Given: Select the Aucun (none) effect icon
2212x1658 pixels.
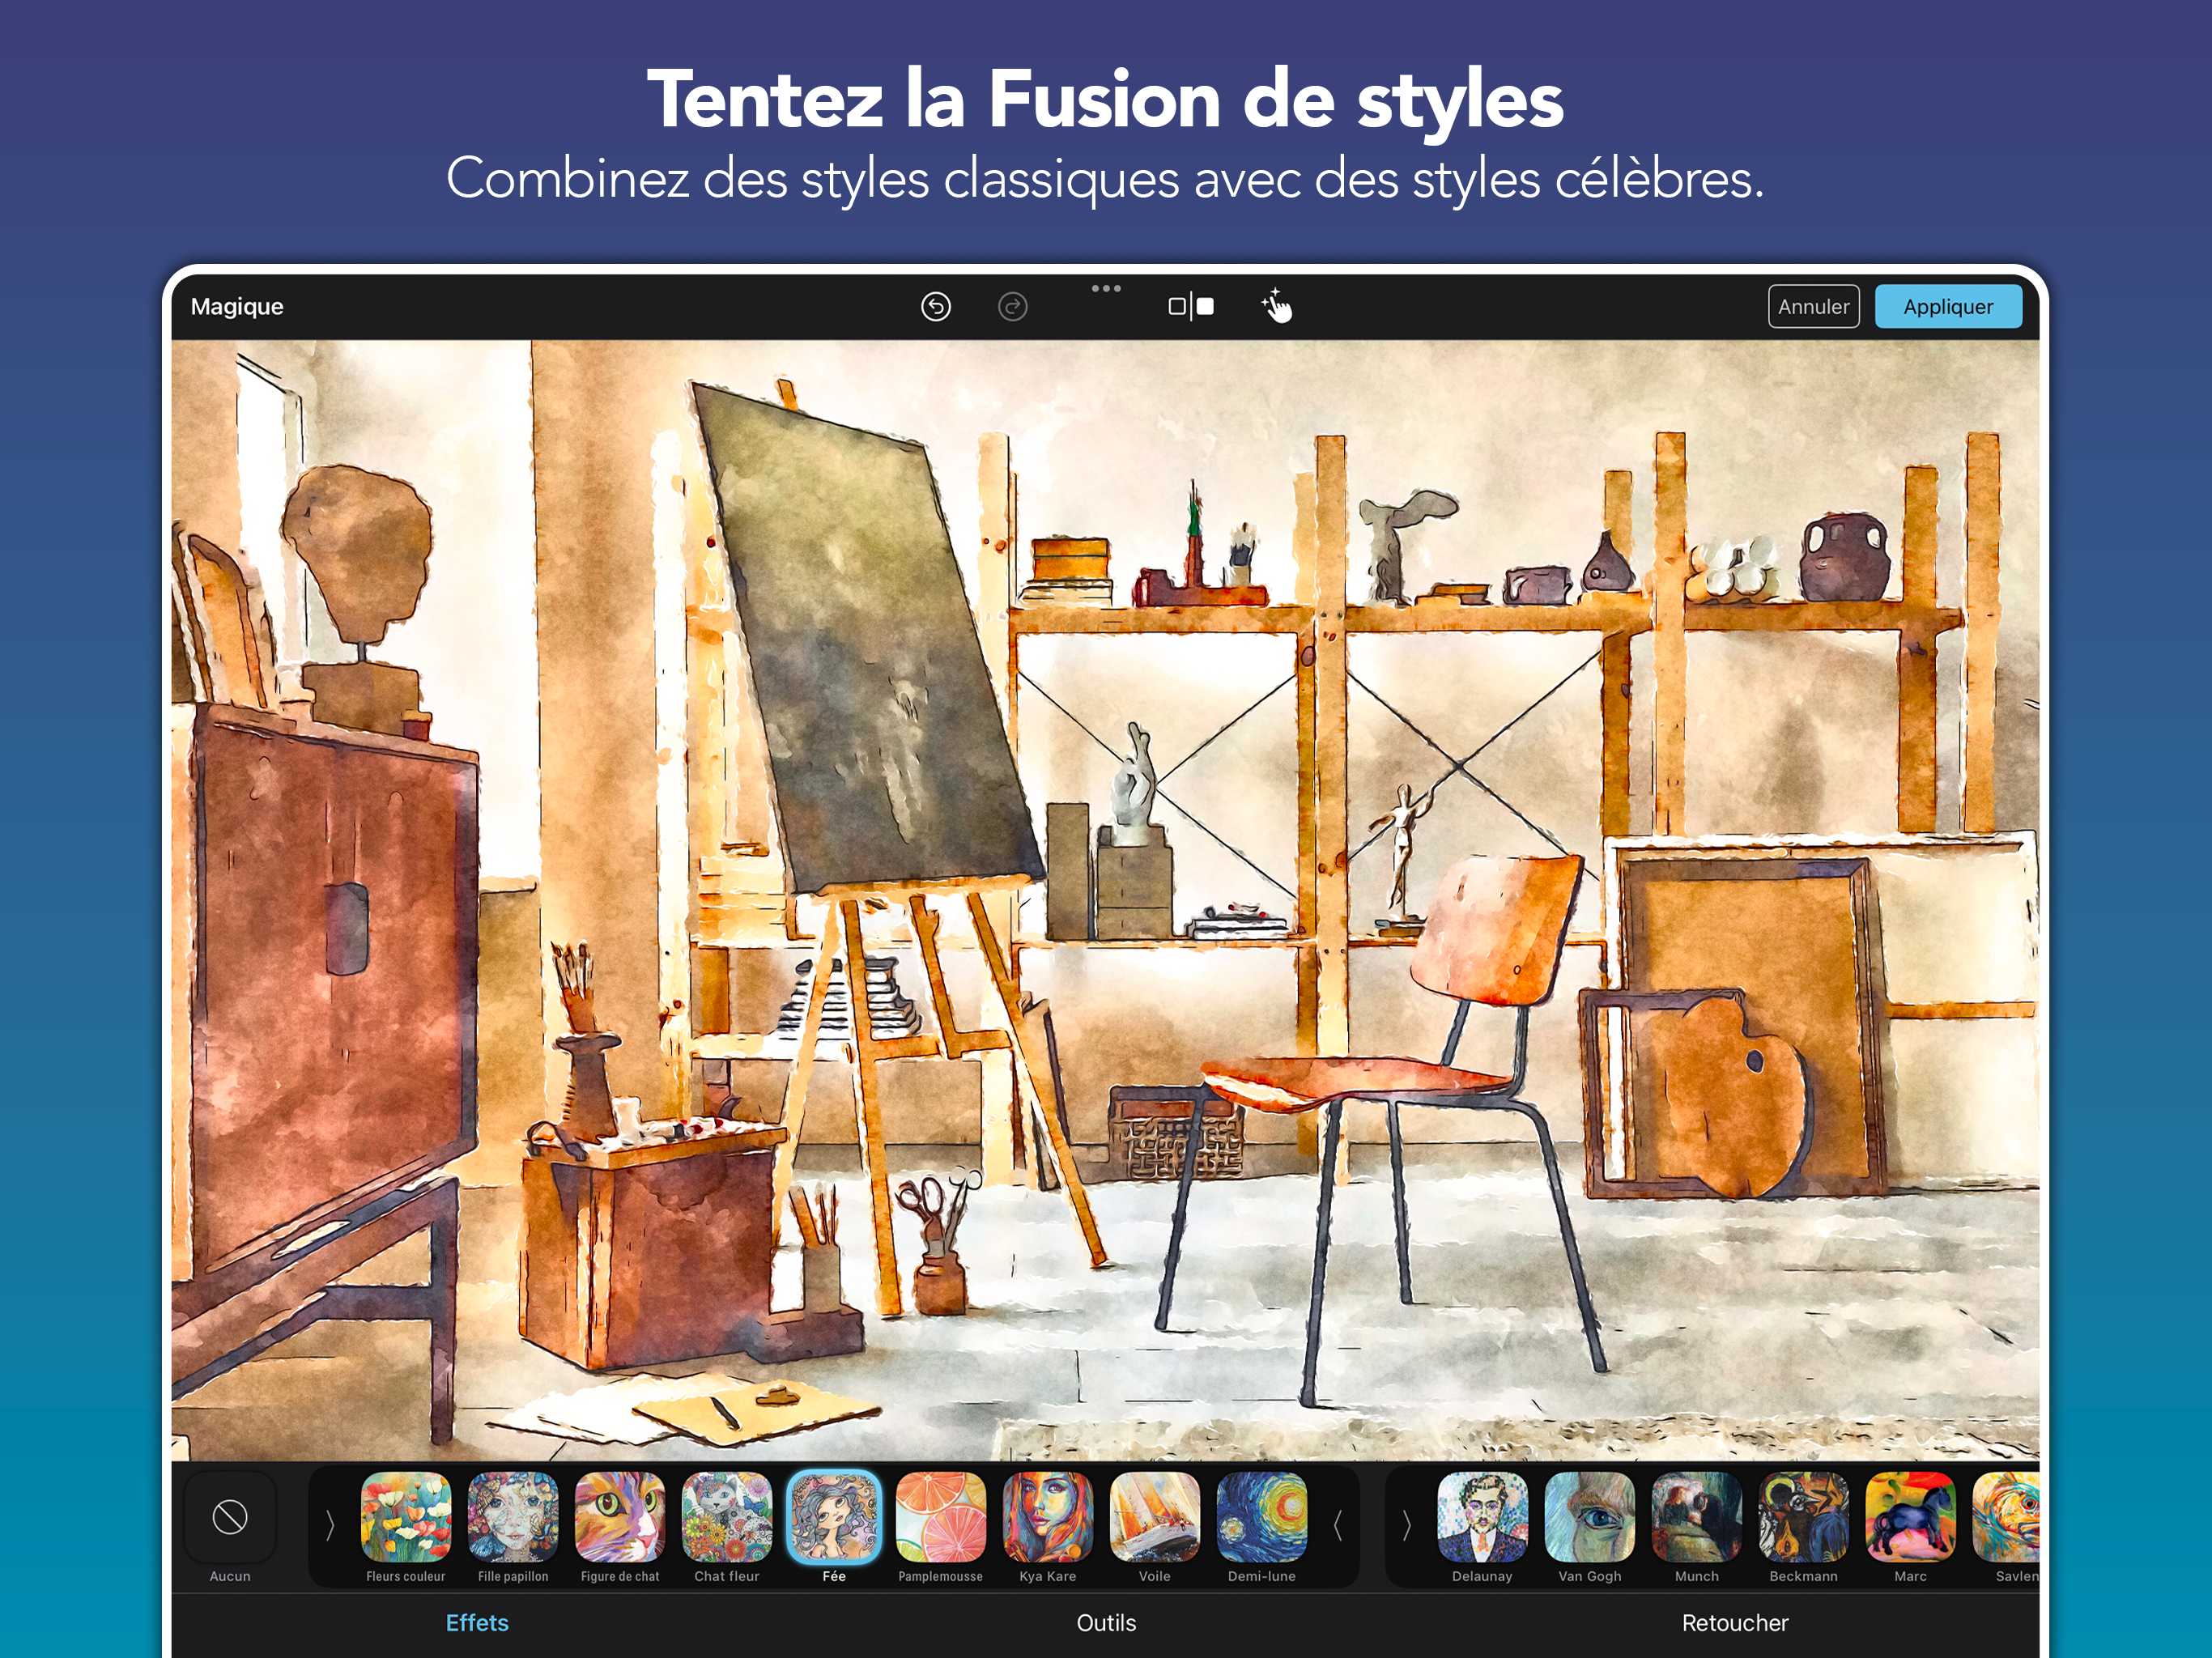Looking at the screenshot, I should [230, 1516].
